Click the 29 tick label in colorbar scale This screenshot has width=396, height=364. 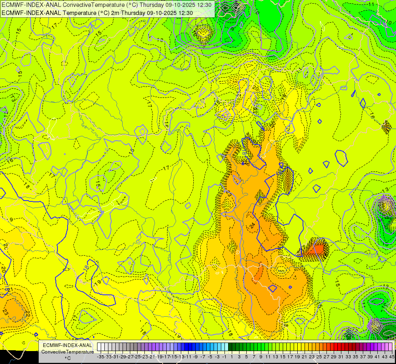click(334, 357)
